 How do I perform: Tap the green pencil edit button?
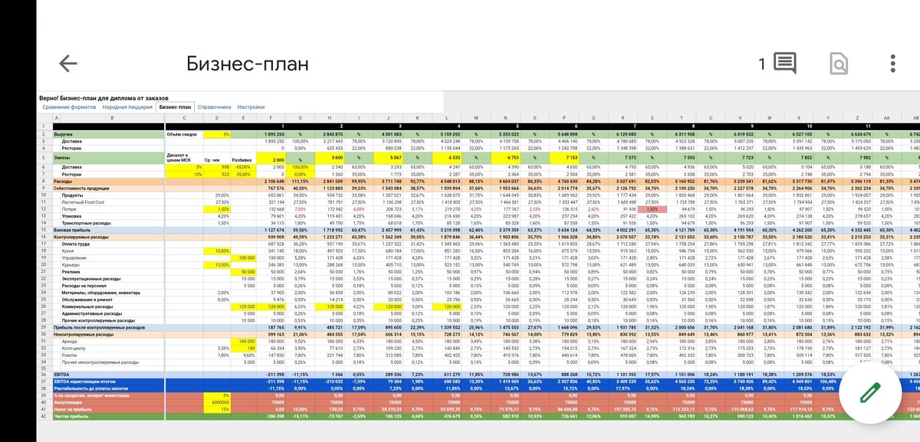869,395
